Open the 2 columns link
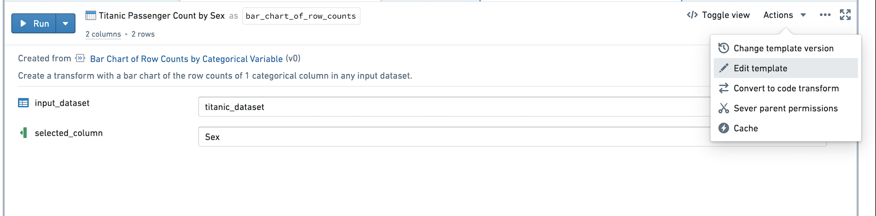This screenshot has width=876, height=216. point(103,34)
